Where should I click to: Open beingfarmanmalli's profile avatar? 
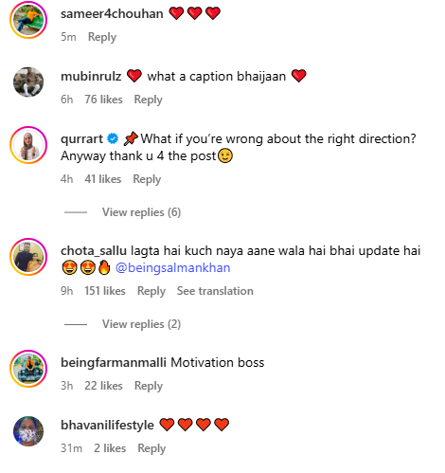click(x=28, y=369)
